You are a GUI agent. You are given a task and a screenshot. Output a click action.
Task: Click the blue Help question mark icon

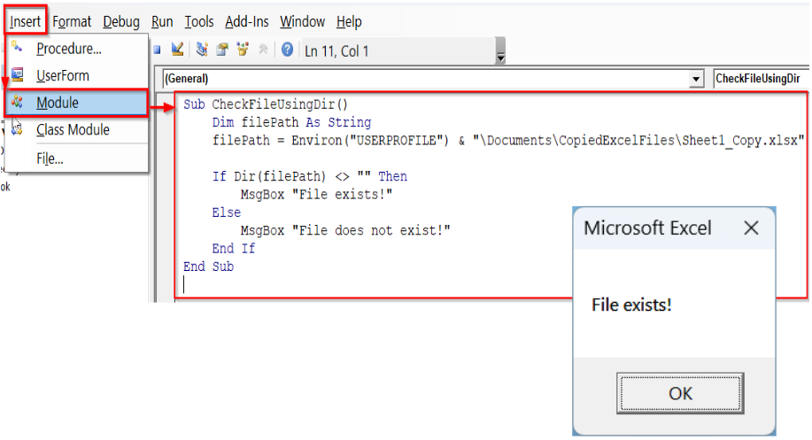click(288, 50)
